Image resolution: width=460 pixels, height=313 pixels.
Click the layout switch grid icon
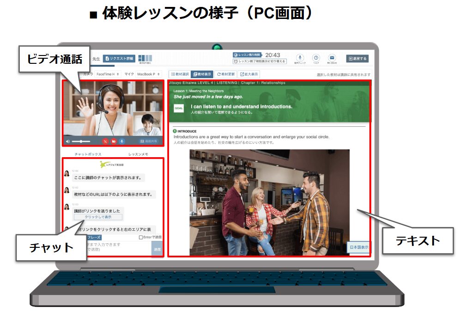click(x=145, y=58)
